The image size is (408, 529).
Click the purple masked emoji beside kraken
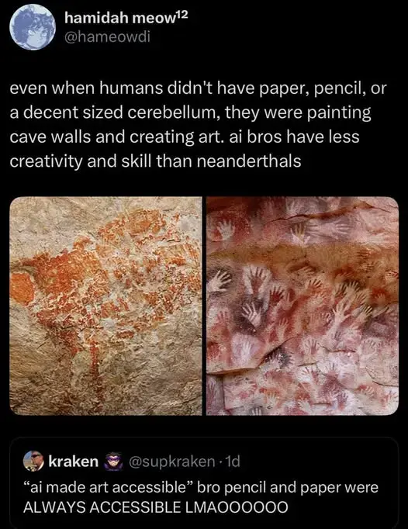pos(113,462)
